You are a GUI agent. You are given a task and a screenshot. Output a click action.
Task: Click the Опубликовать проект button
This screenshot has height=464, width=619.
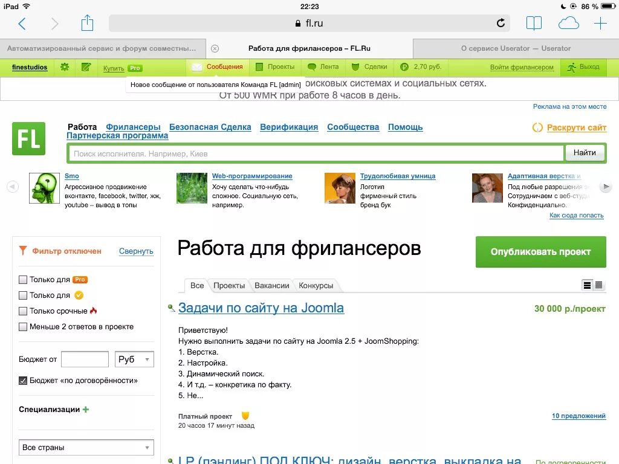541,252
